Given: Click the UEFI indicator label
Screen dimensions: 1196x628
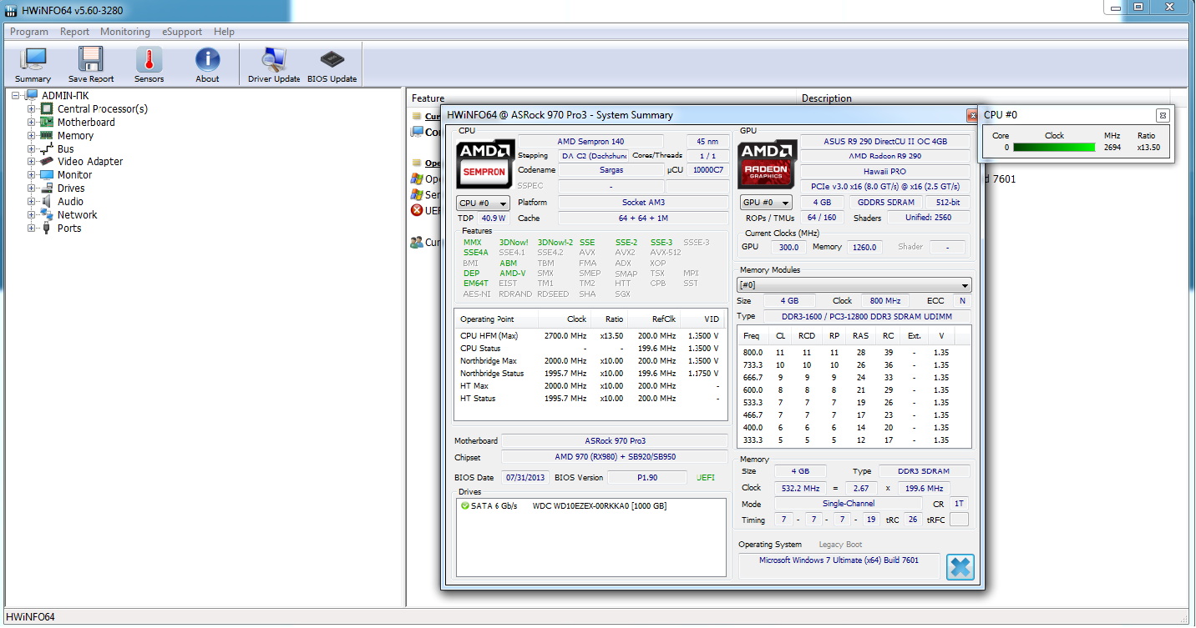Looking at the screenshot, I should coord(706,478).
